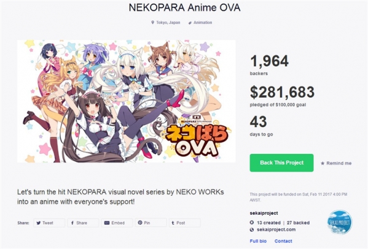Image resolution: width=368 pixels, height=249 pixels.
Task: Click the Pinterest Pin icon
Action: click(140, 223)
